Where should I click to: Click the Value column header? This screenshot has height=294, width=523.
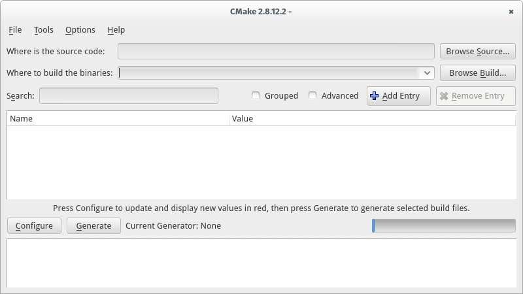click(x=372, y=119)
